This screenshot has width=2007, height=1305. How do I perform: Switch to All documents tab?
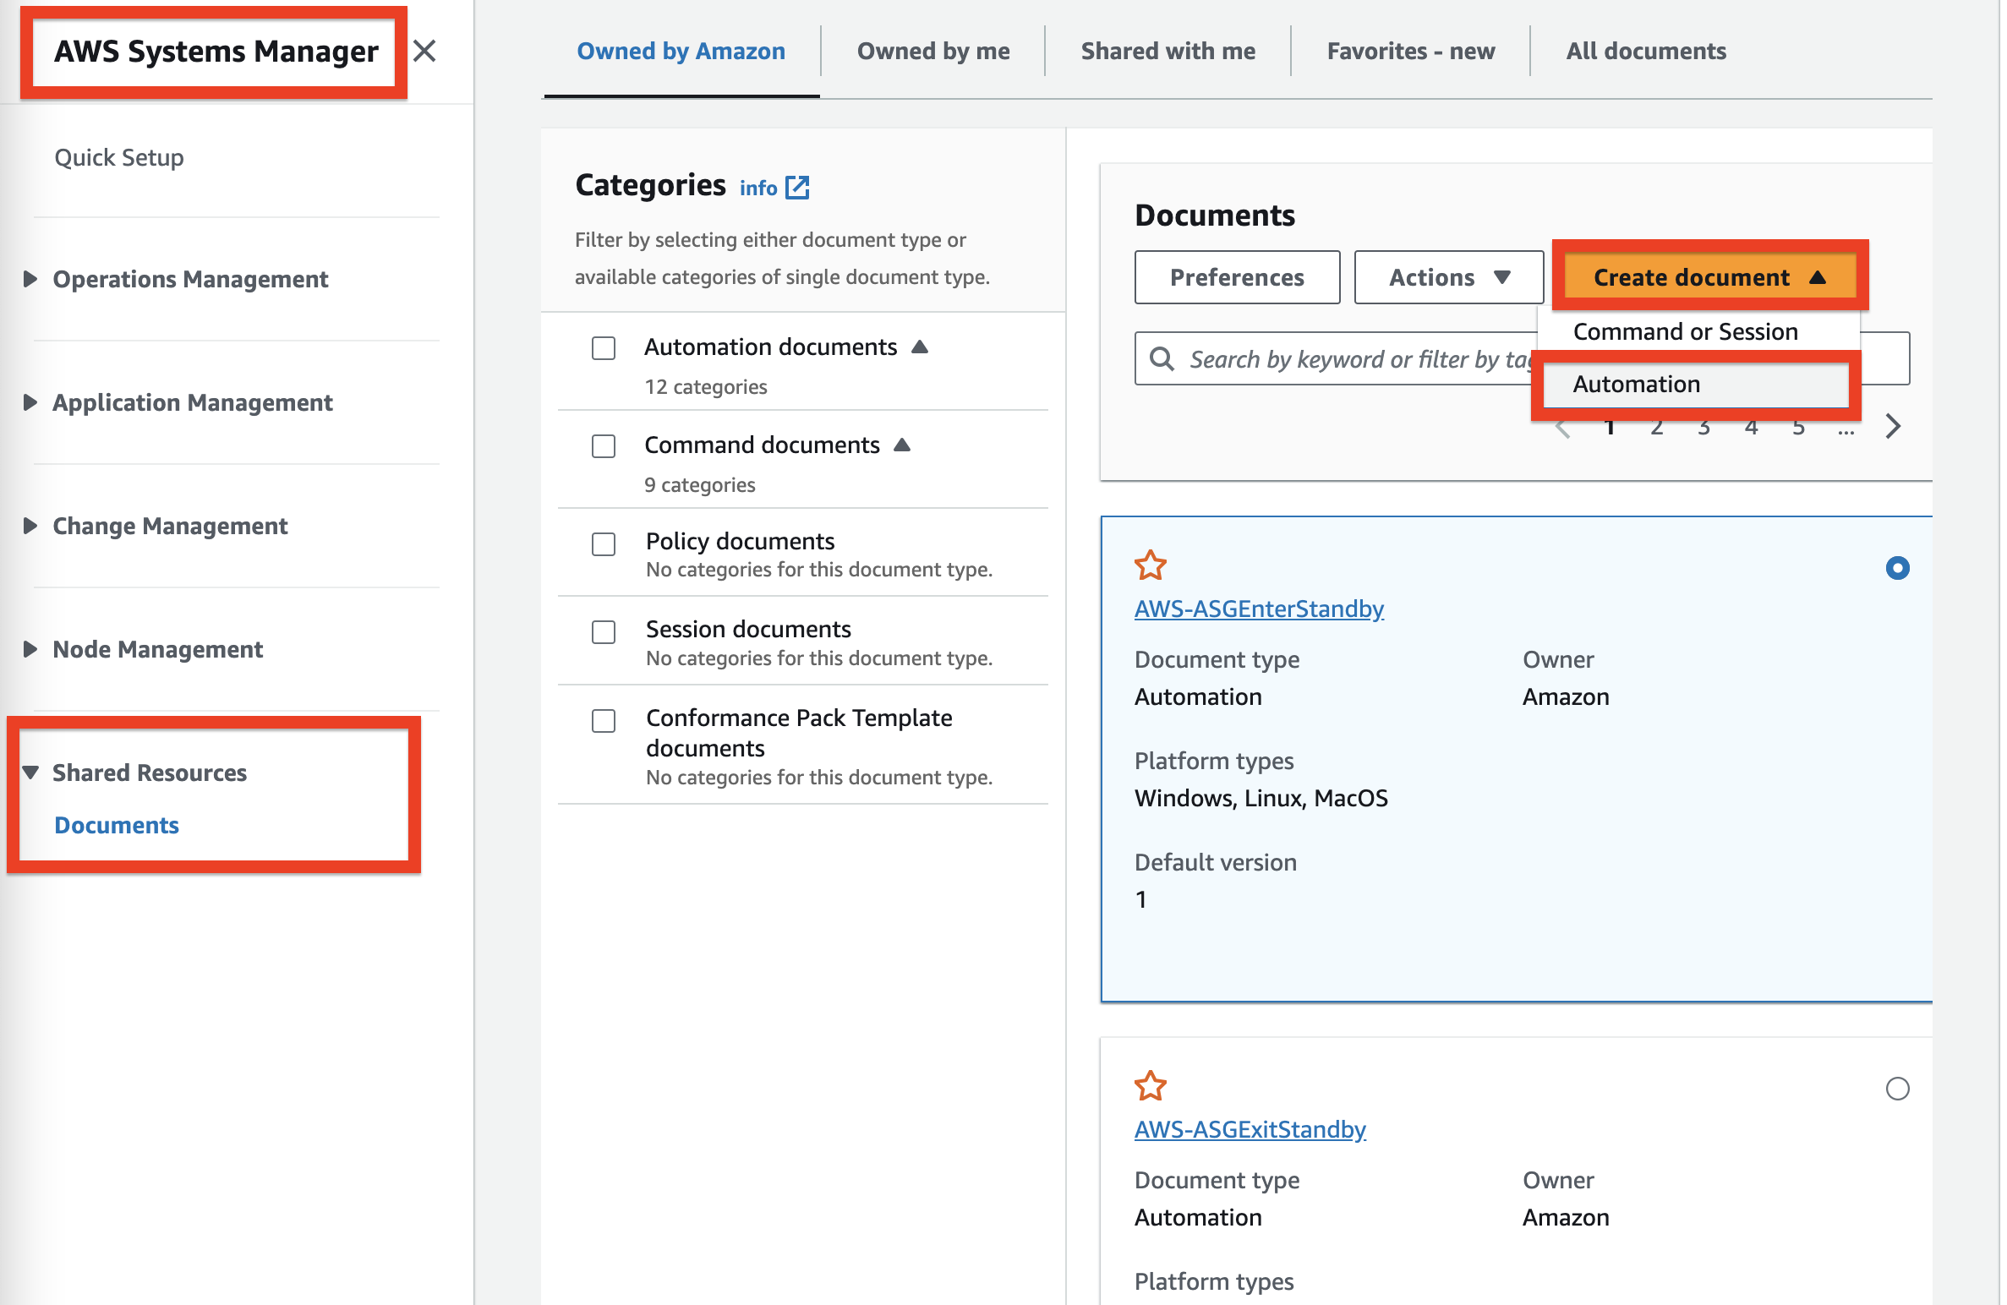coord(1645,52)
